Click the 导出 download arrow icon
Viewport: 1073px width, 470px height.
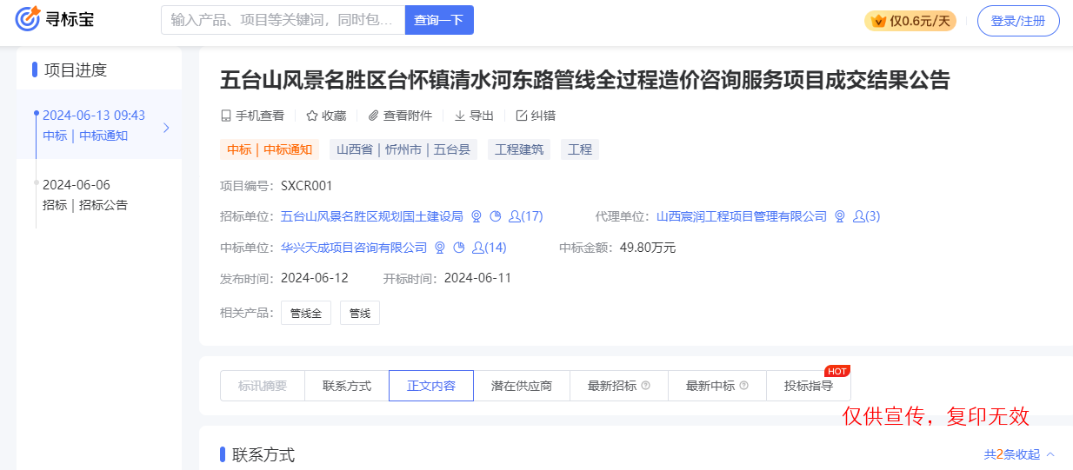click(460, 116)
